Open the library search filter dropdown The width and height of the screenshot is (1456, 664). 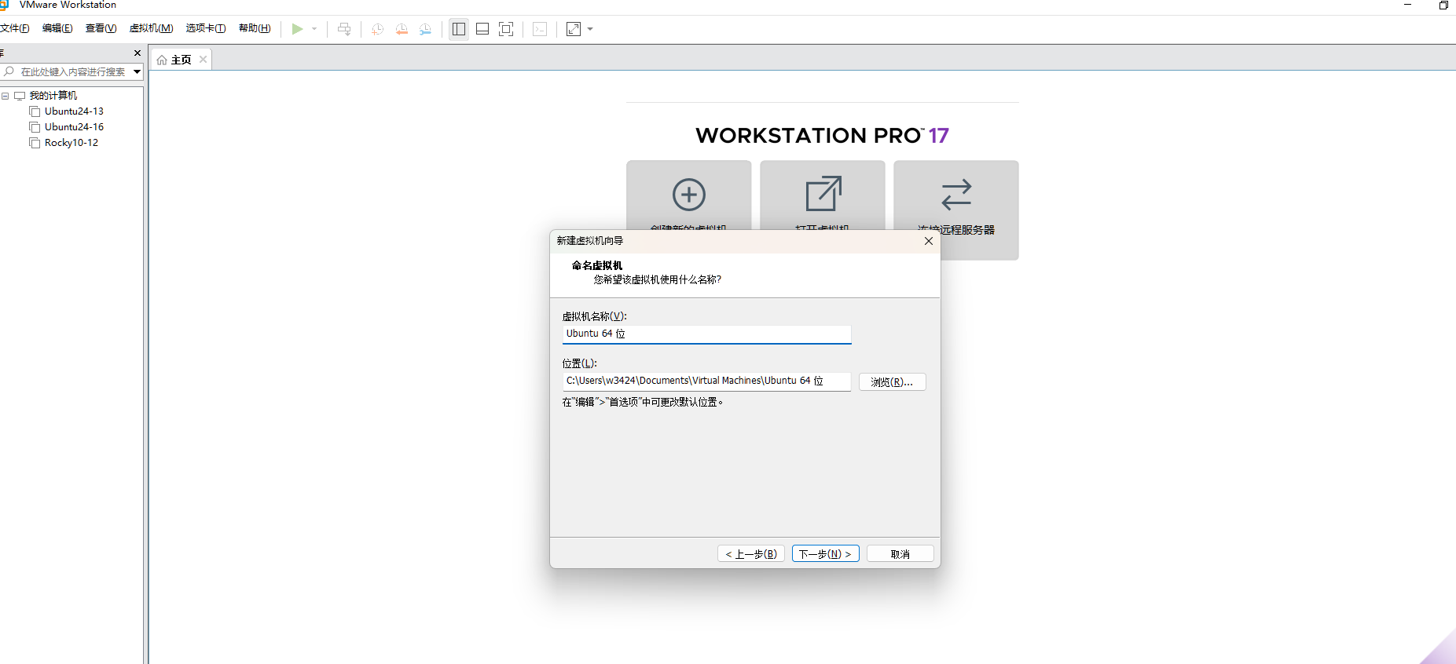[x=137, y=71]
